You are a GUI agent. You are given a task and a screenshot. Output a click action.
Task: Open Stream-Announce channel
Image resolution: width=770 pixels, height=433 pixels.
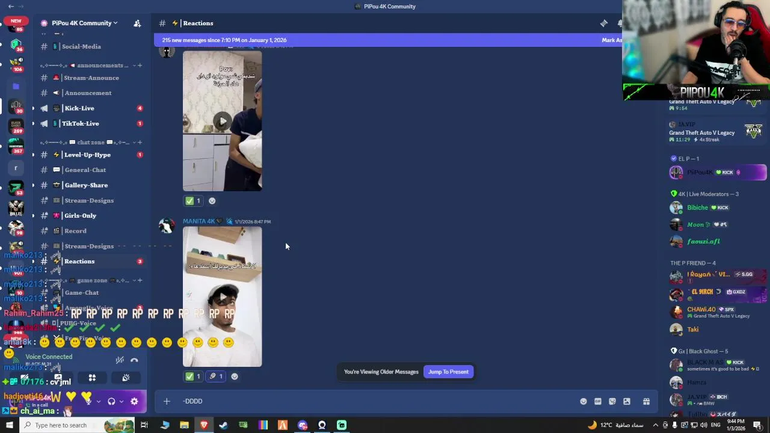(90, 78)
